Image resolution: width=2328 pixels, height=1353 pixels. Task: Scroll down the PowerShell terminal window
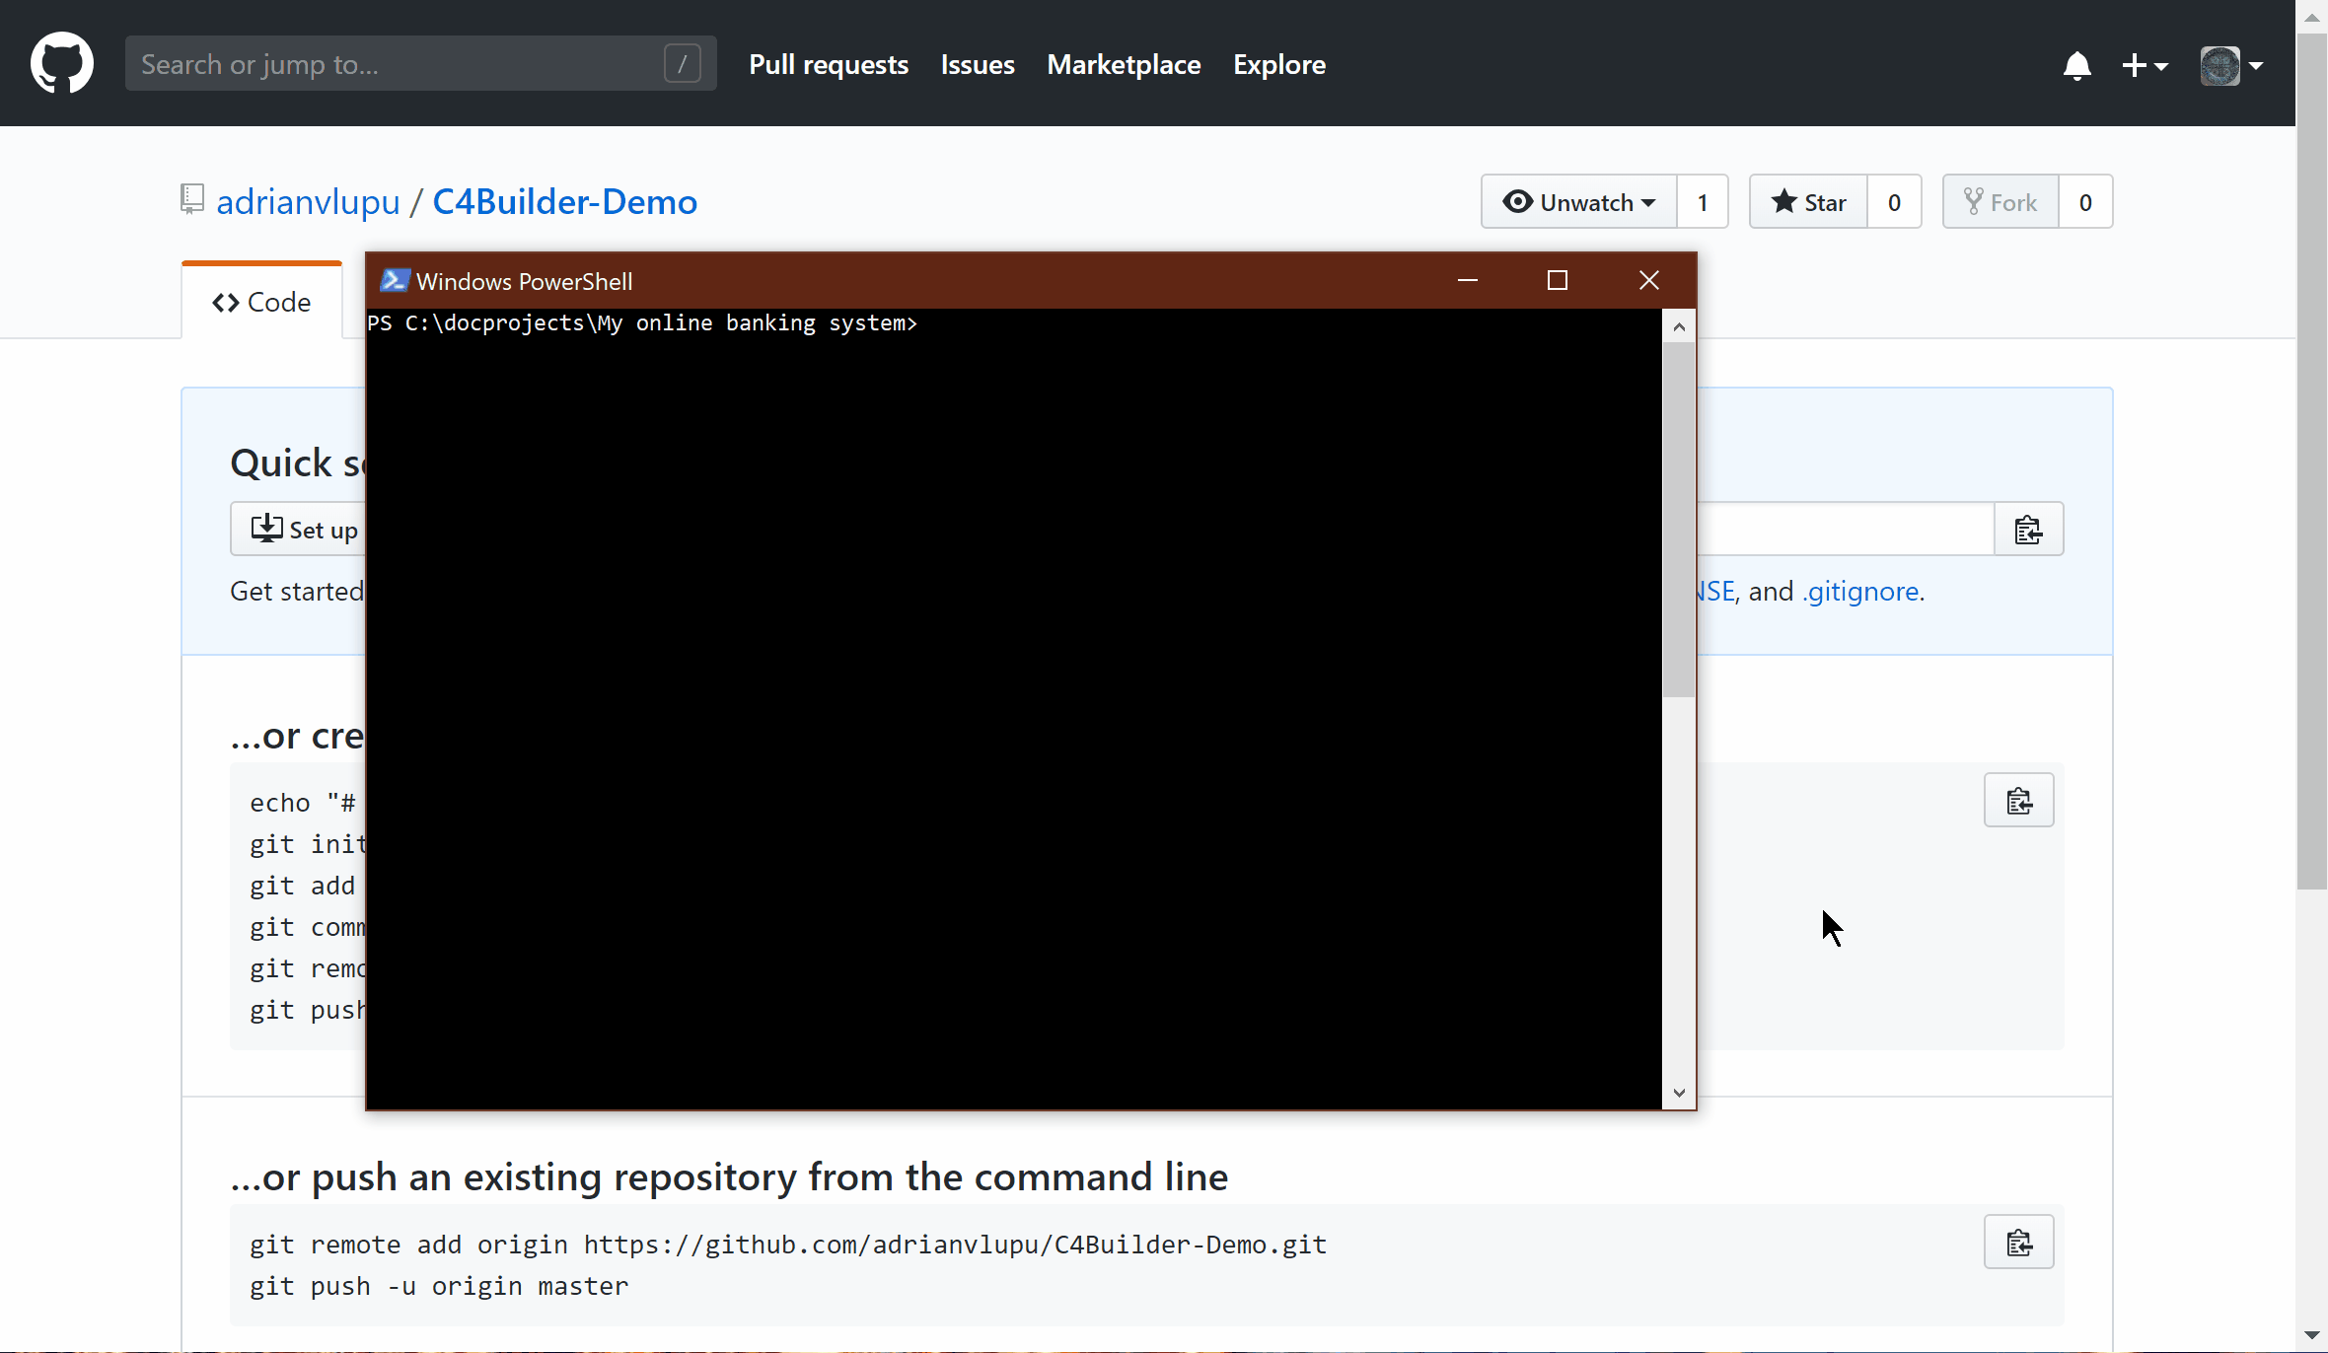[x=1679, y=1096]
